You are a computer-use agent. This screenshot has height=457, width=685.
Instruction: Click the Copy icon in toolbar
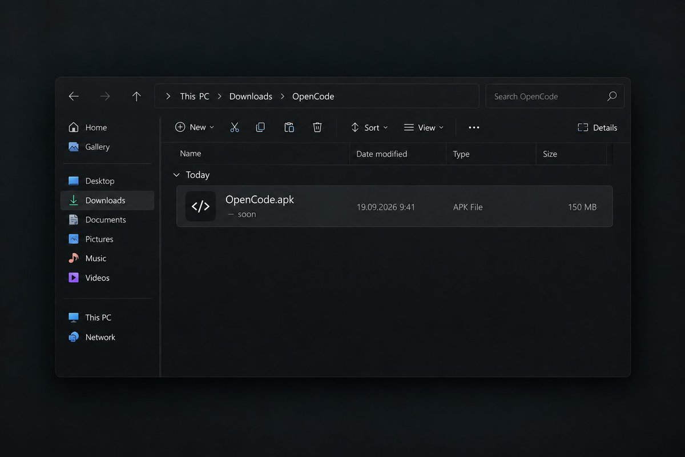click(260, 127)
